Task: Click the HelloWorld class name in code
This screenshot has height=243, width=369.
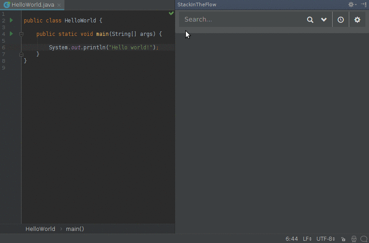Action: [x=80, y=21]
